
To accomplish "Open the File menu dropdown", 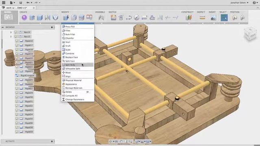I will (12, 3).
